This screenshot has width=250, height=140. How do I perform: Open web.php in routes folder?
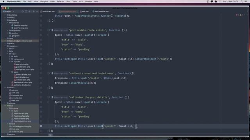(14, 100)
